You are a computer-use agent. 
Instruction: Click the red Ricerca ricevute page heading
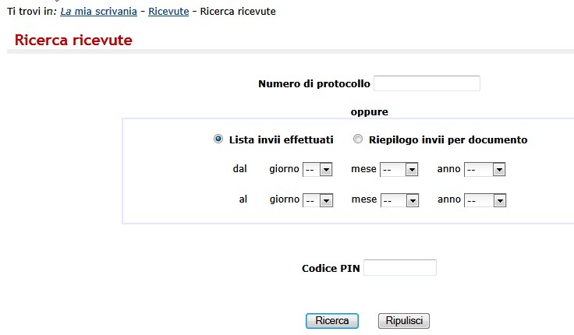pyautogui.click(x=73, y=41)
